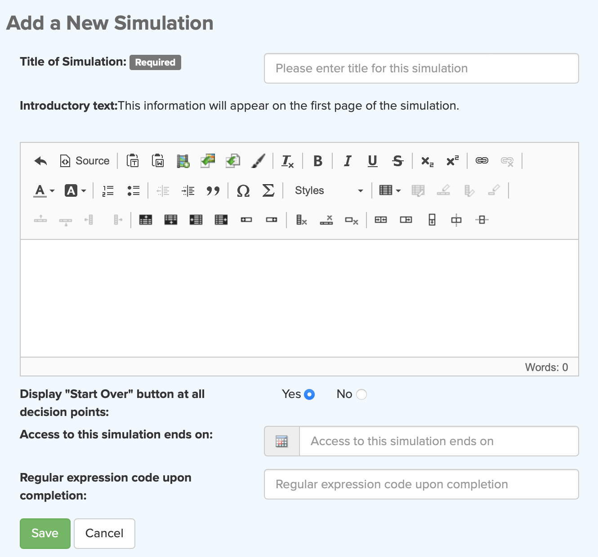The width and height of the screenshot is (598, 557).
Task: Click the delete column icon with x
Action: pos(301,220)
